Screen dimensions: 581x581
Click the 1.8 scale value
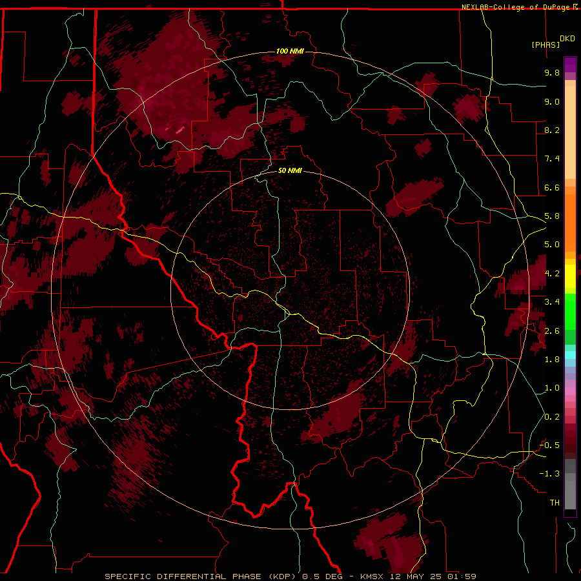[552, 360]
